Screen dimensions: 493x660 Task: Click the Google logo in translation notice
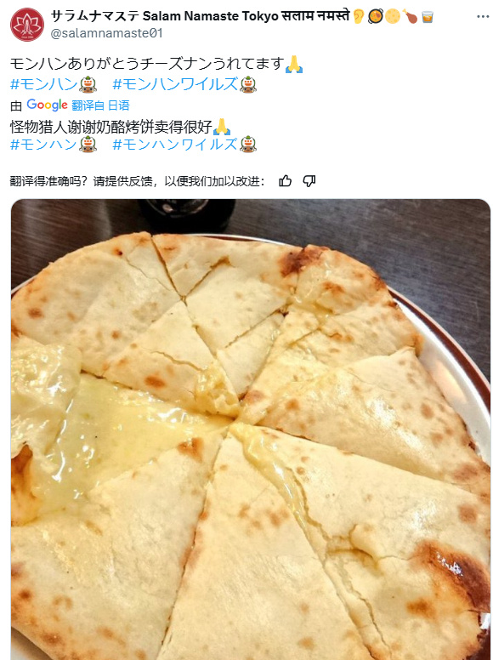[47, 105]
